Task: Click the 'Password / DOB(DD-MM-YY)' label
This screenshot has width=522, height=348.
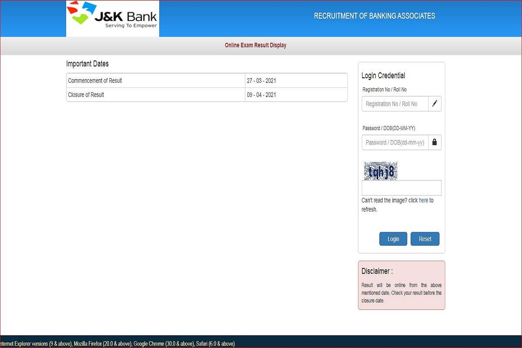Action: [x=389, y=128]
